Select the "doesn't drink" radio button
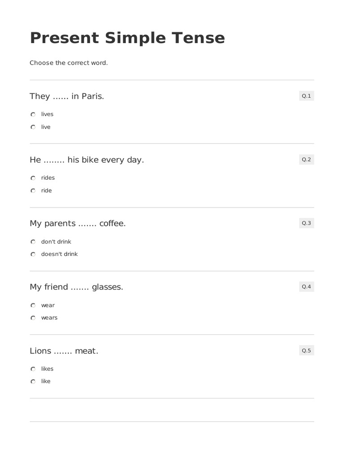 (33, 254)
